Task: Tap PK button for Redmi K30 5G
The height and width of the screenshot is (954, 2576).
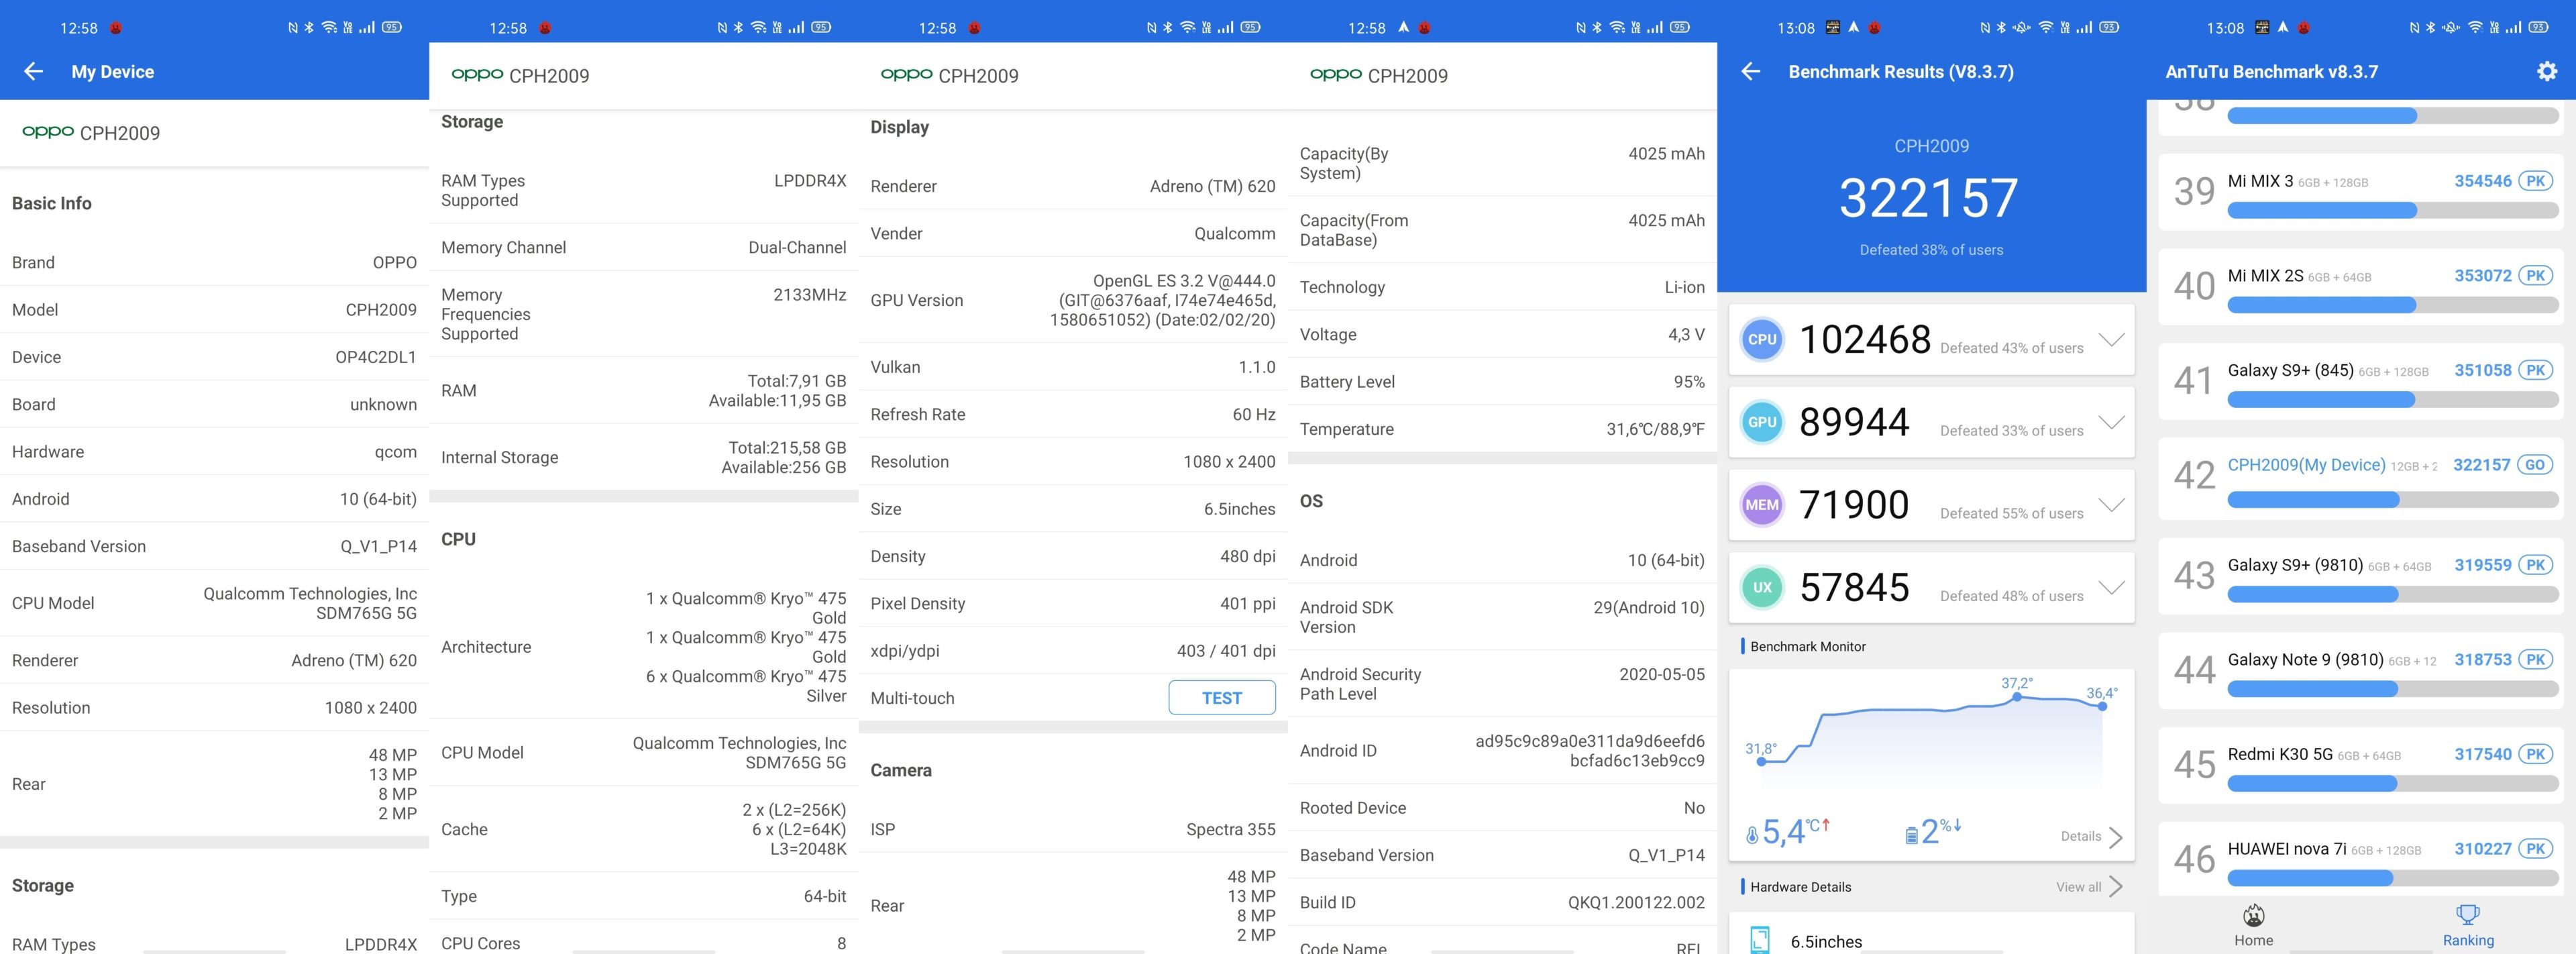Action: pyautogui.click(x=2535, y=754)
